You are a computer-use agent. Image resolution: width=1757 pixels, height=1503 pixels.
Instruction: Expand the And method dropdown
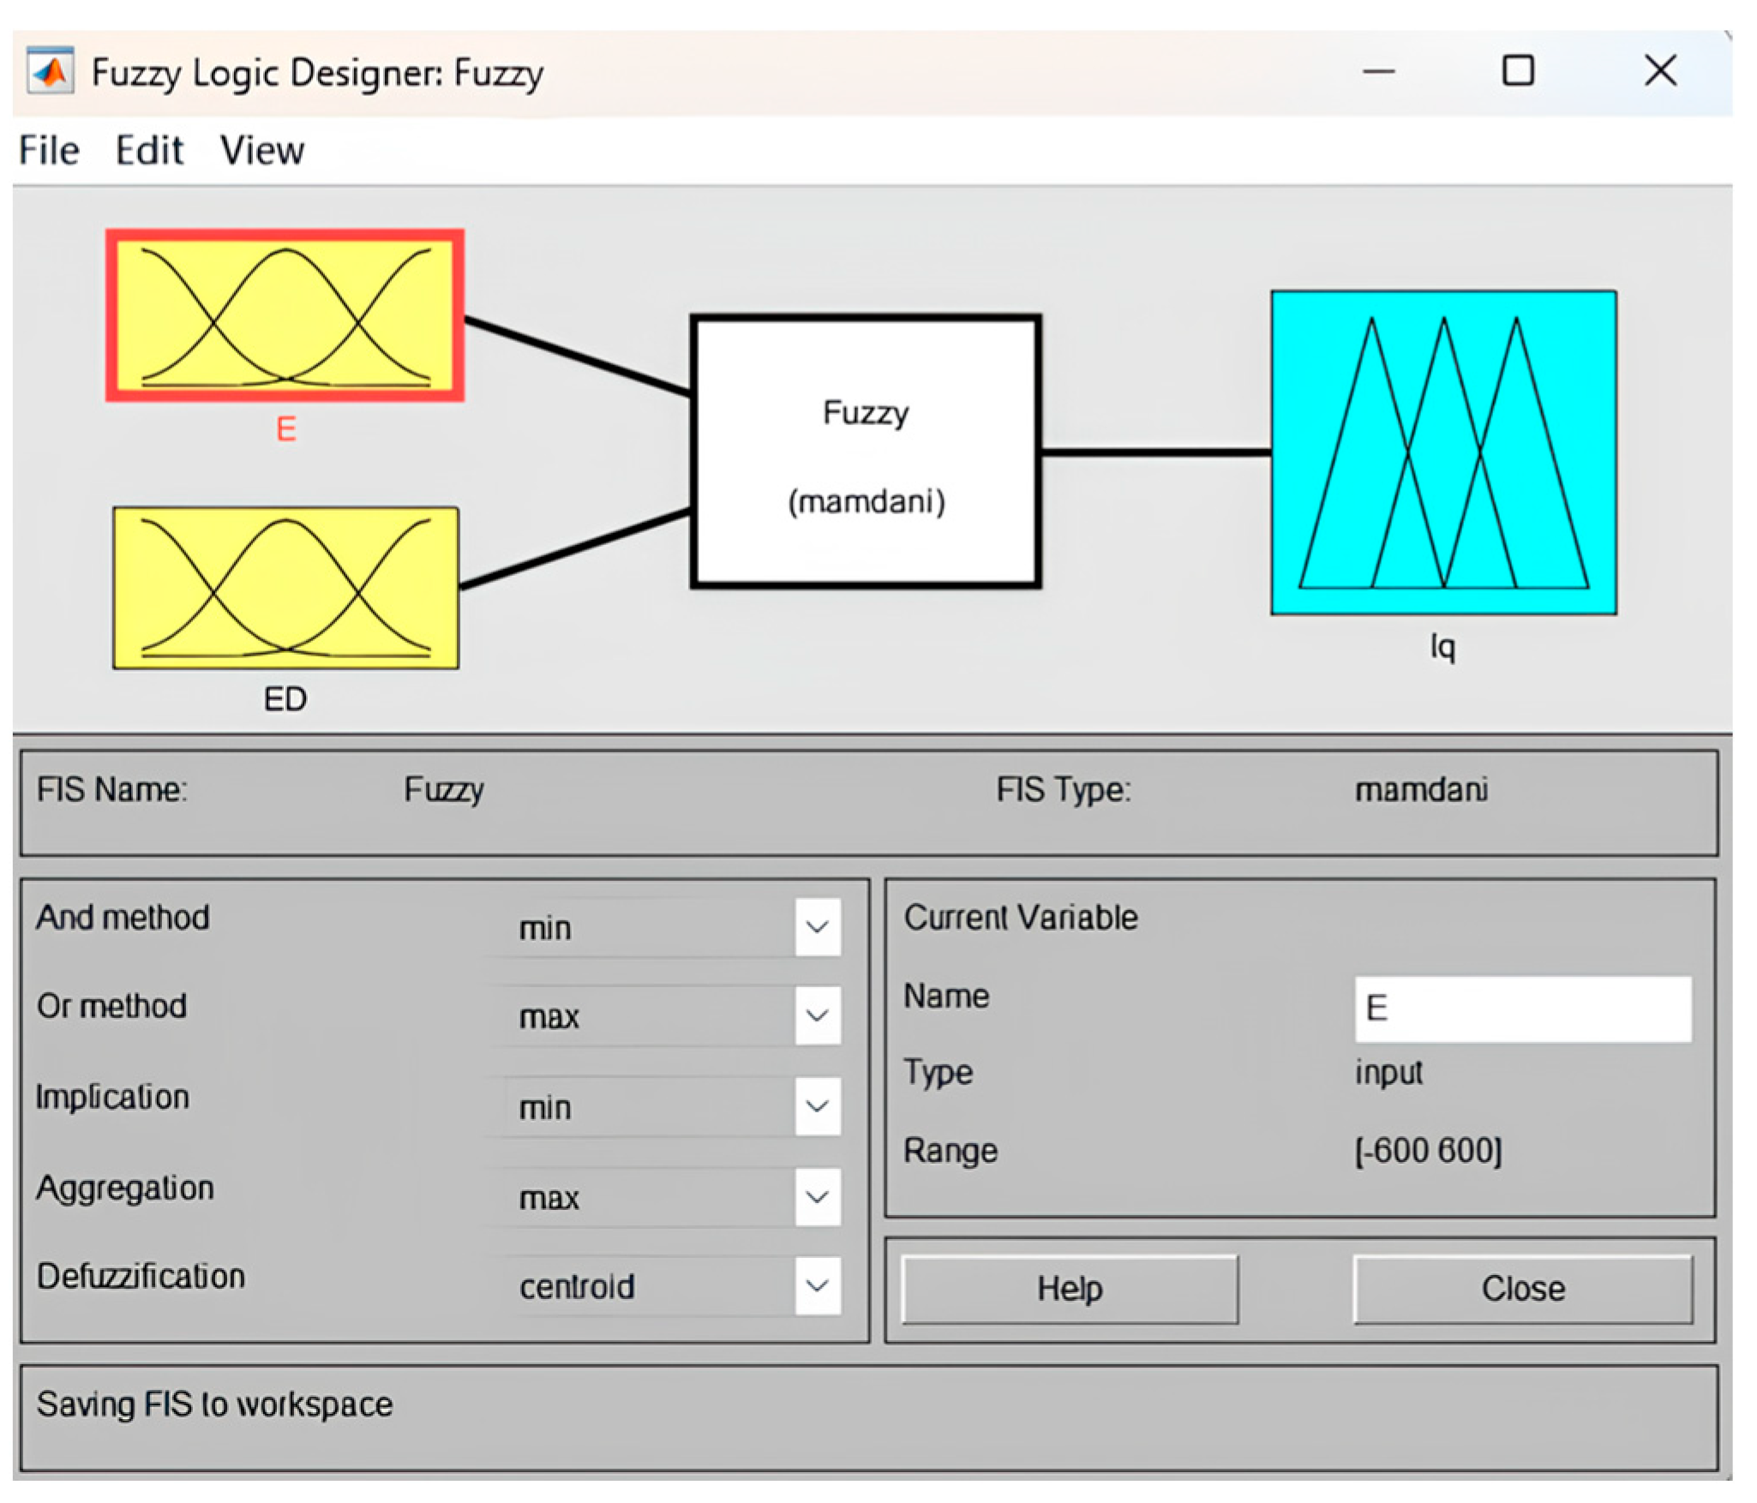(x=817, y=927)
